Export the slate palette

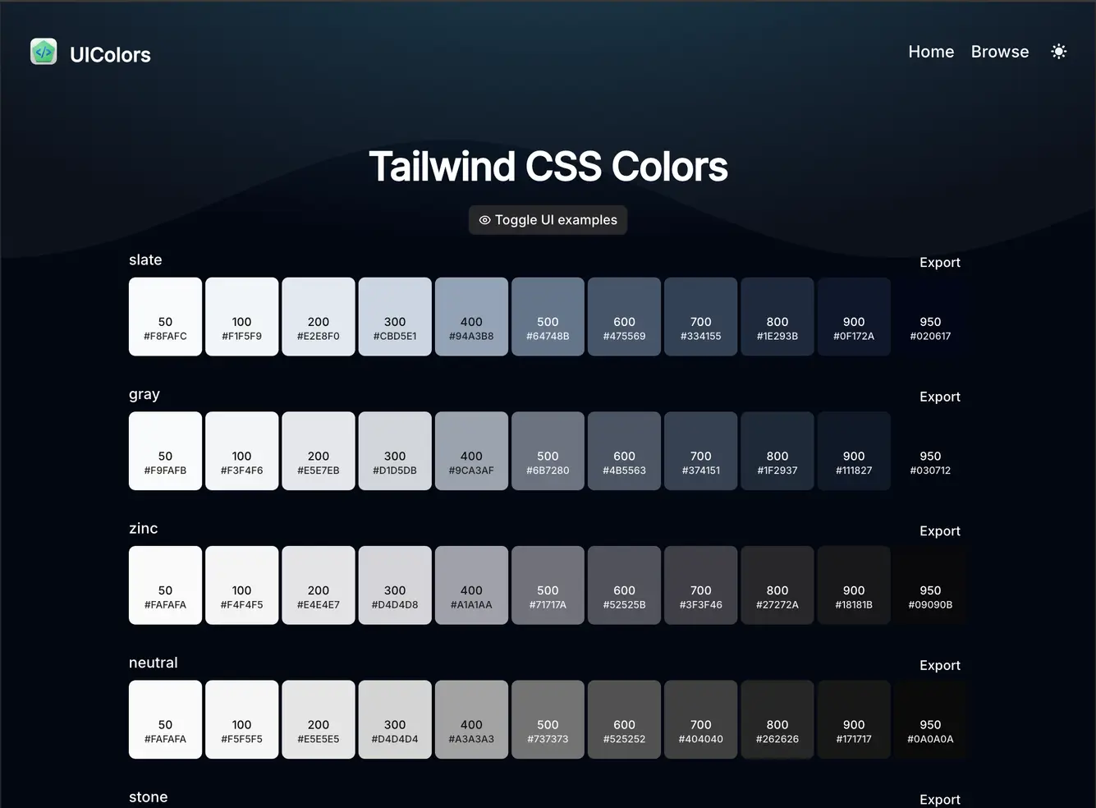click(x=940, y=263)
